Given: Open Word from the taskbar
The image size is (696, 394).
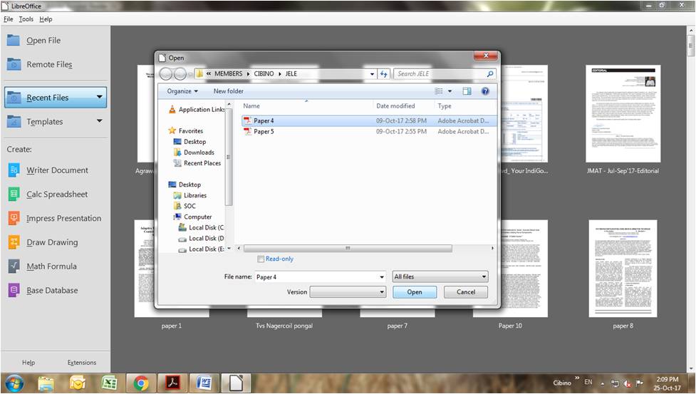Looking at the screenshot, I should pos(204,383).
